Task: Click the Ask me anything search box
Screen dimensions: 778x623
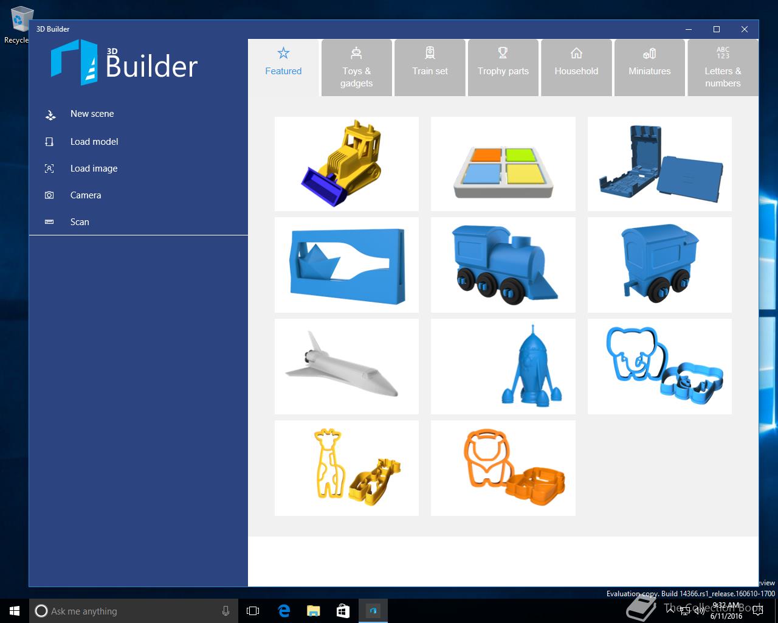Action: click(134, 611)
